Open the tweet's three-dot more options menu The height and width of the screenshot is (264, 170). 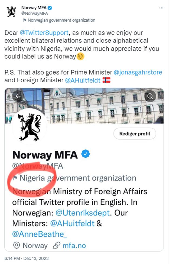pyautogui.click(x=161, y=8)
